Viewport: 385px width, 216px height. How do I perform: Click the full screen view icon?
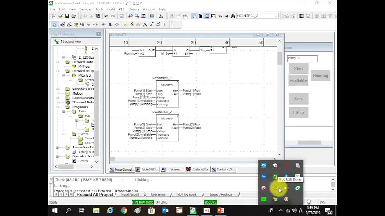pyautogui.click(x=152, y=16)
